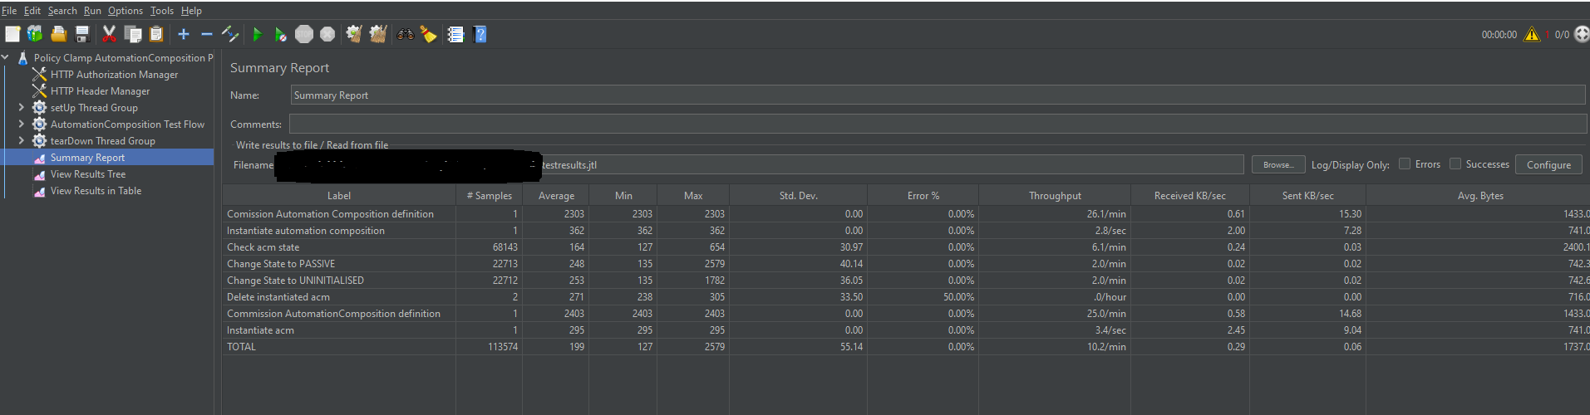Viewport: 1590px width, 415px height.
Task: Open the Options menu
Action: pyautogui.click(x=126, y=11)
